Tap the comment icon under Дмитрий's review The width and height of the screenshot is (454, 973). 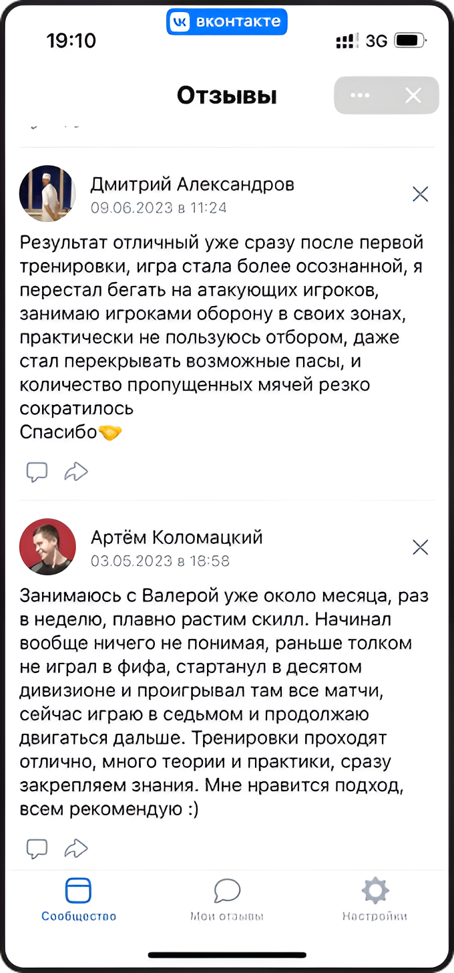pyautogui.click(x=37, y=472)
